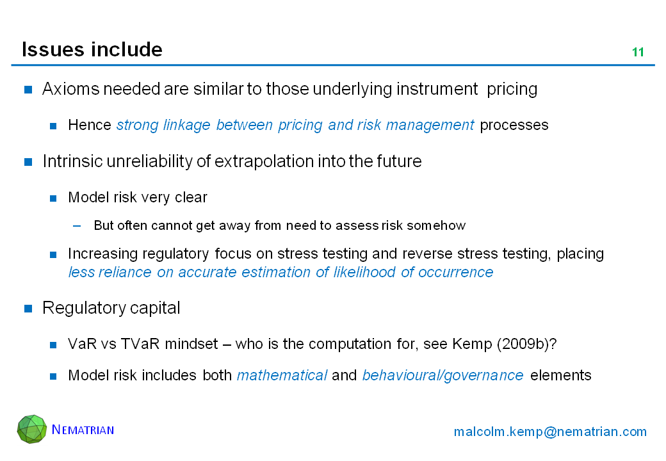Click the bullet icon beside 'VaR vs TVaR mindset'

[x=54, y=345]
